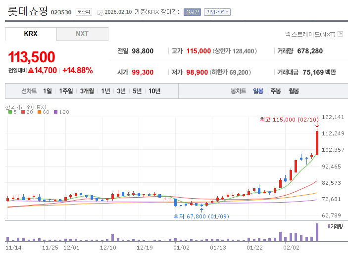This screenshot has width=348, height=254.
Task: Open the NXT help question-mark icon
Action: coord(340,34)
